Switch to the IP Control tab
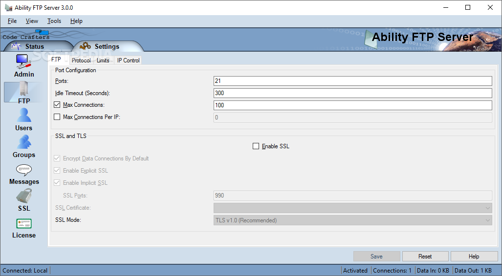This screenshot has width=502, height=276. tap(128, 60)
